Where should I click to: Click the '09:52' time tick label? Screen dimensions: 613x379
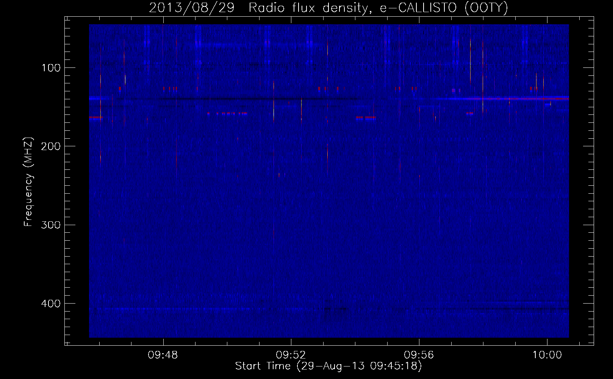point(291,355)
